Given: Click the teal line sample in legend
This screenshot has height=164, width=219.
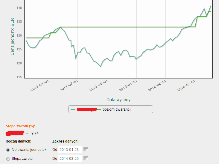Looking at the screenshot, I should [x=73, y=109].
